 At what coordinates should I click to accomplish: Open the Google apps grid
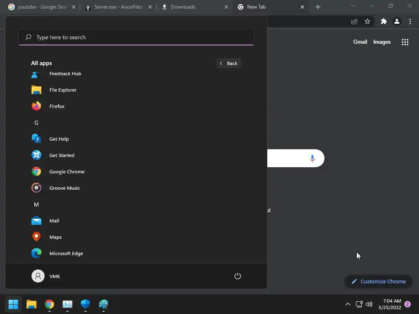[405, 42]
